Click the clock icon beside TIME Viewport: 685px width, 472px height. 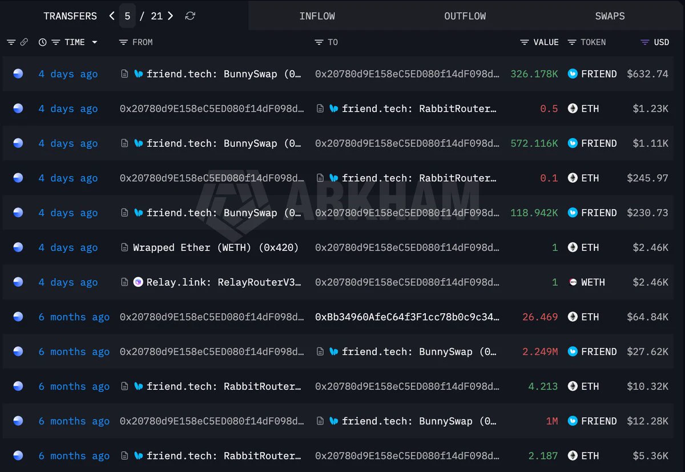click(x=43, y=42)
